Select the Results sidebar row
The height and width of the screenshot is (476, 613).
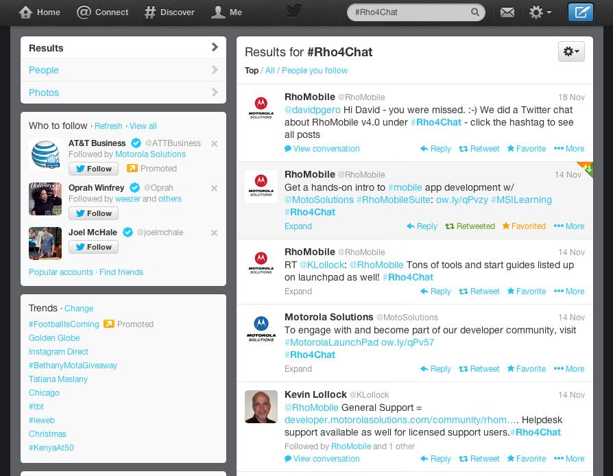123,48
